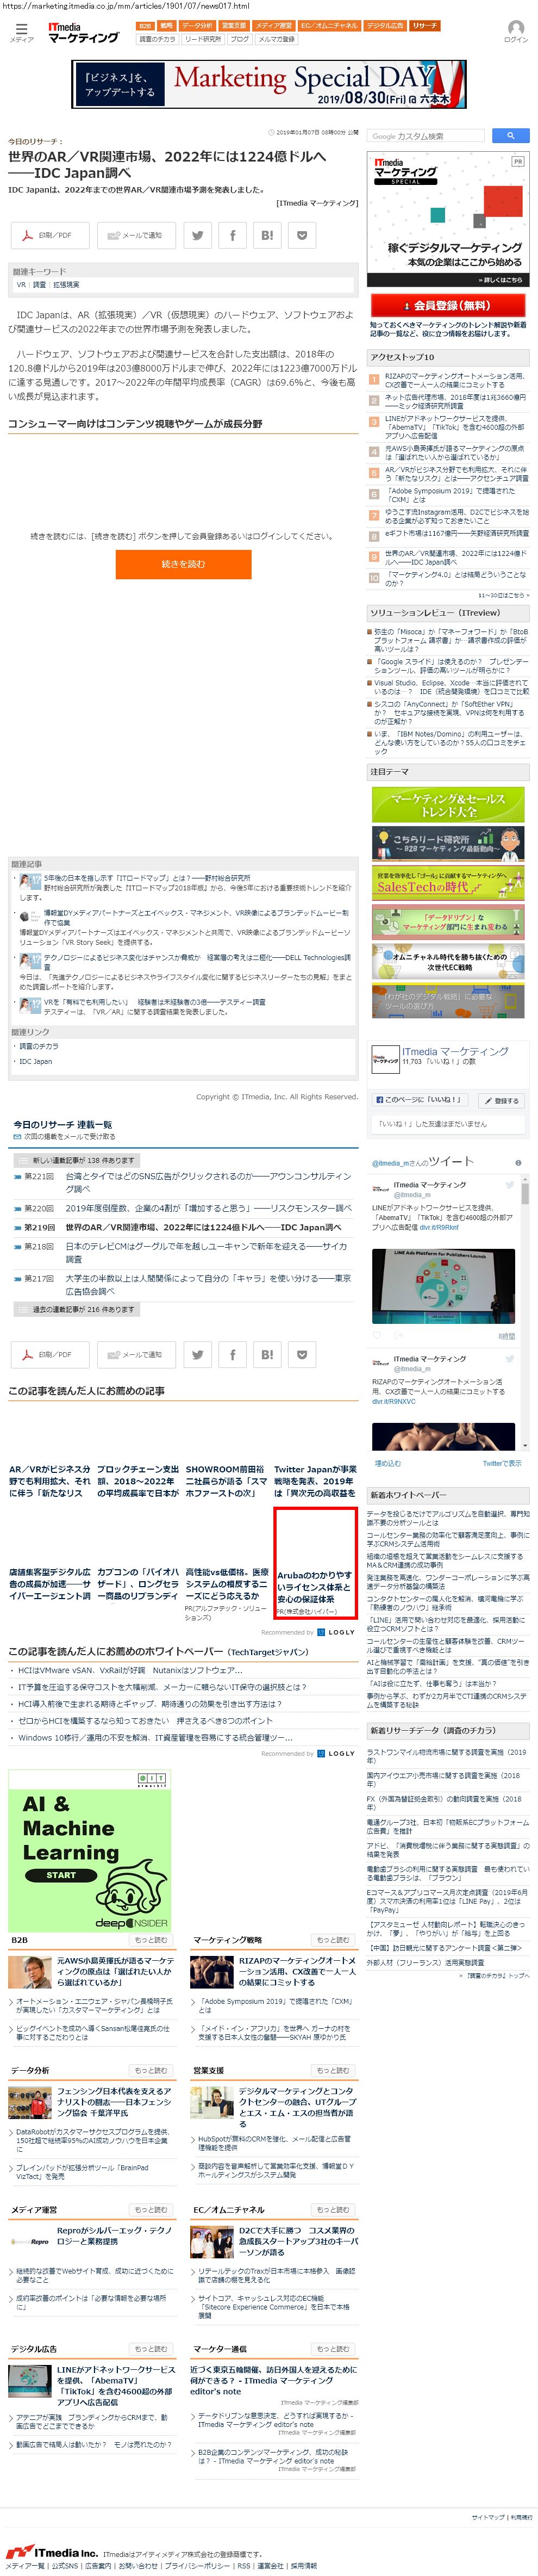Screen dimensions: 538x2576
Task: Open the メルマガ登録 sub-tab
Action: (276, 39)
